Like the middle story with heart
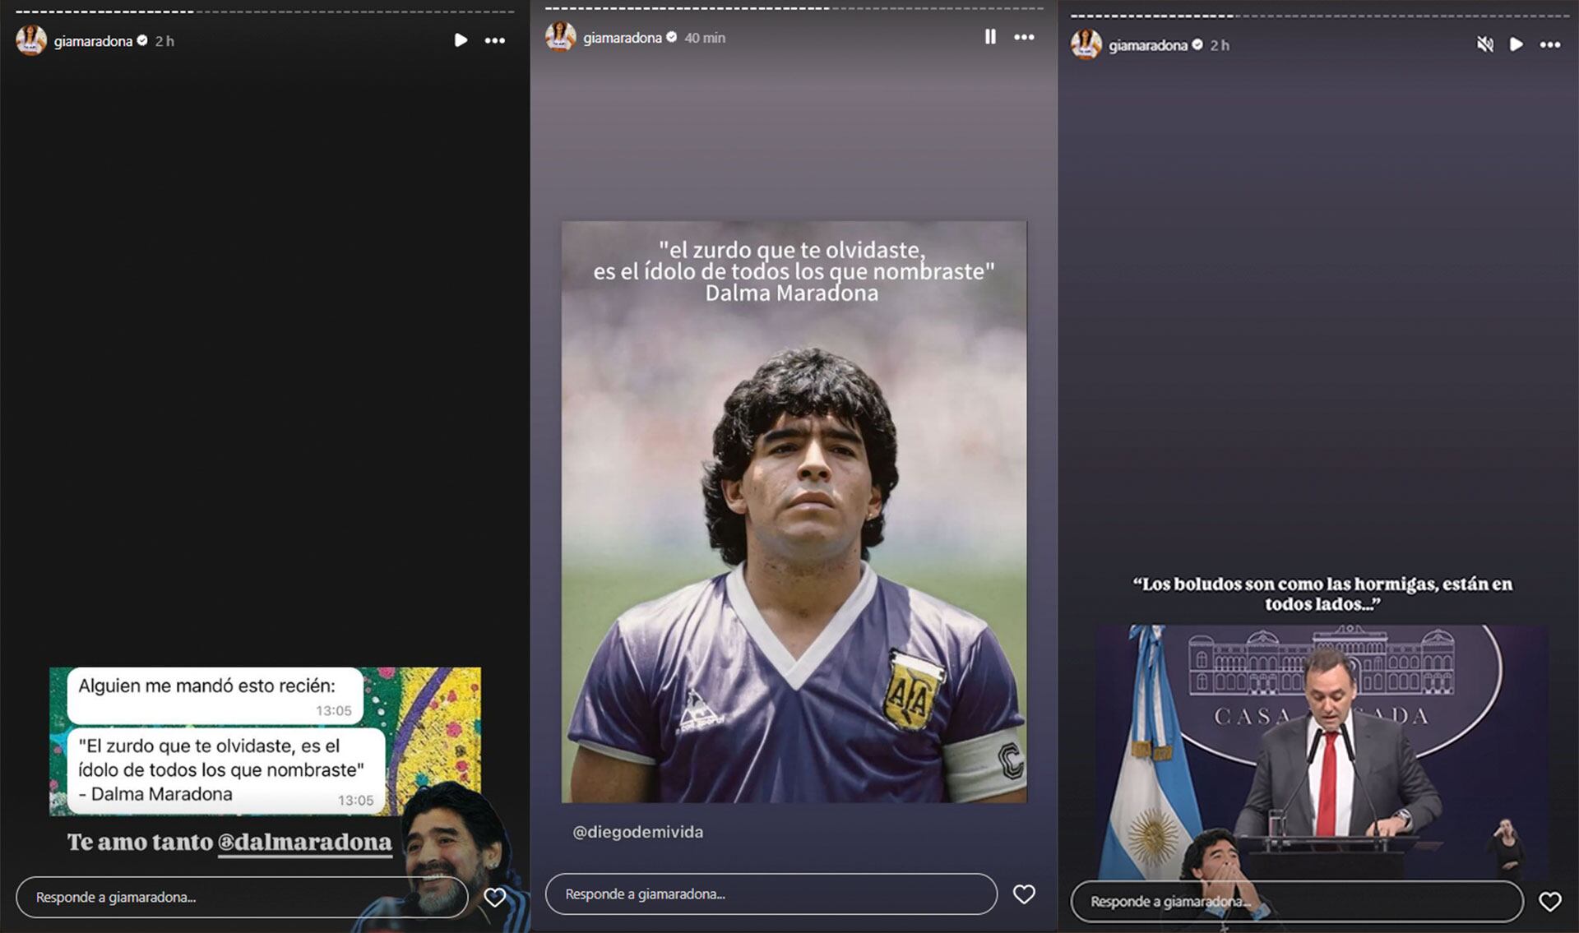The width and height of the screenshot is (1579, 933). [1024, 894]
